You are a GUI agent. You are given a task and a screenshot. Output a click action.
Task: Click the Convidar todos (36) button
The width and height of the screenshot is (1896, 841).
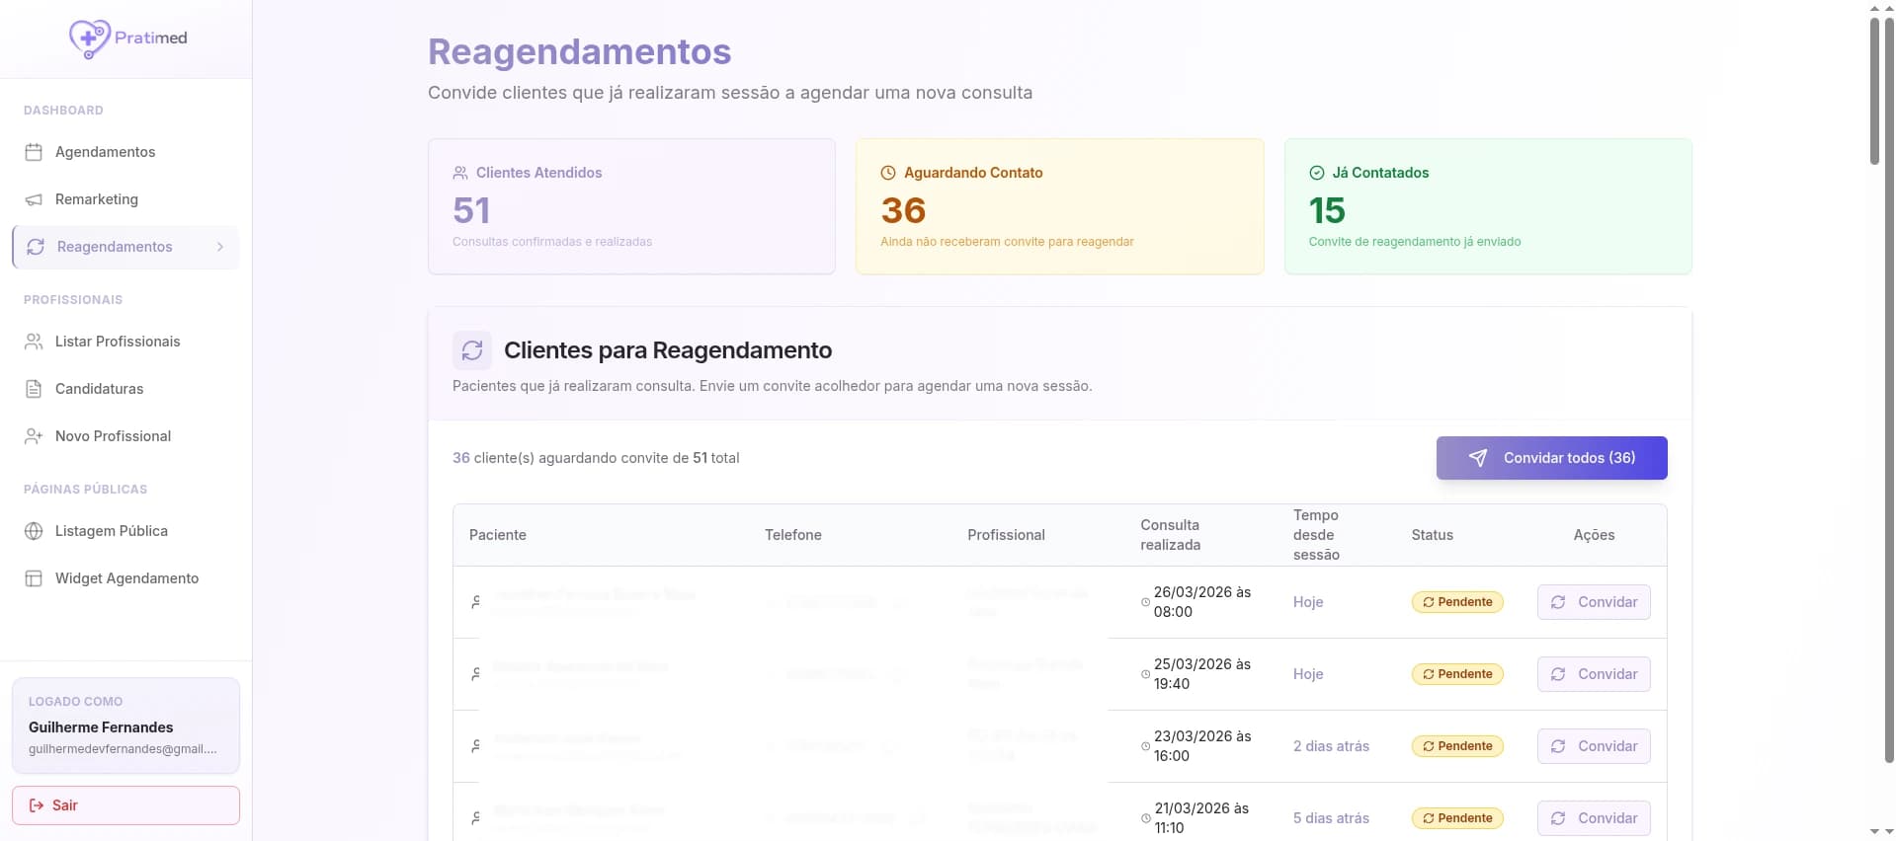[x=1551, y=458]
